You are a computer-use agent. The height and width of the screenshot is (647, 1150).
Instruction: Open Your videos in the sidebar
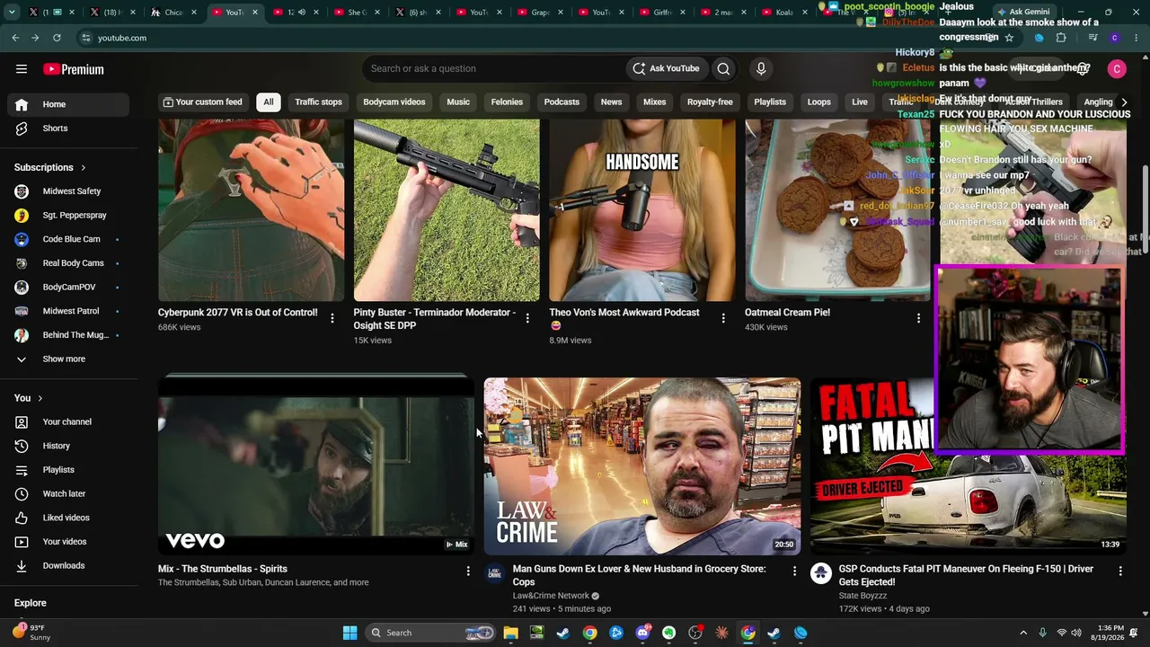(68, 542)
